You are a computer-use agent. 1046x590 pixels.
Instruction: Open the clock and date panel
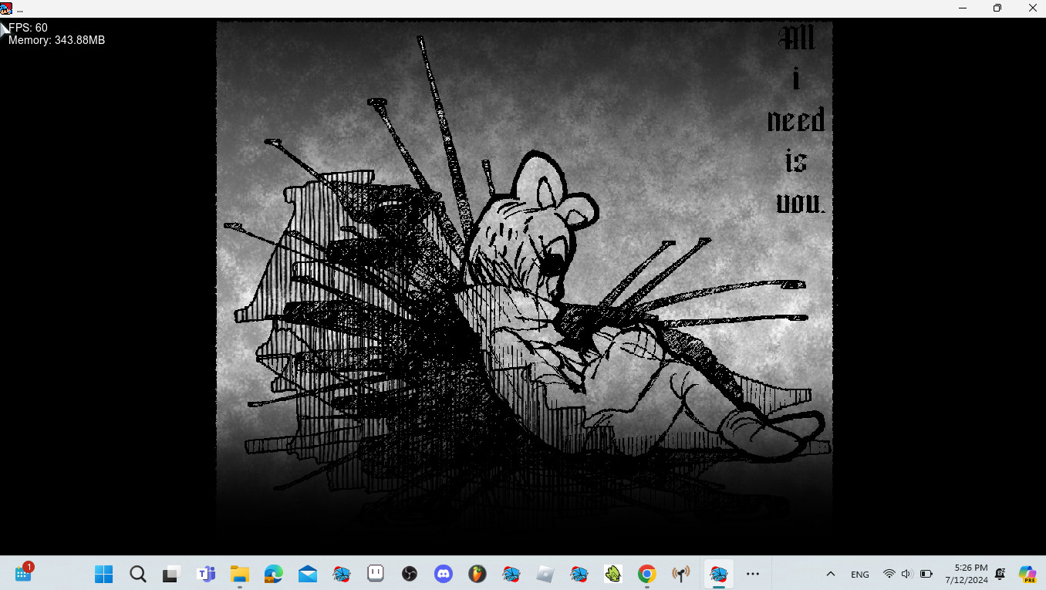(970, 574)
